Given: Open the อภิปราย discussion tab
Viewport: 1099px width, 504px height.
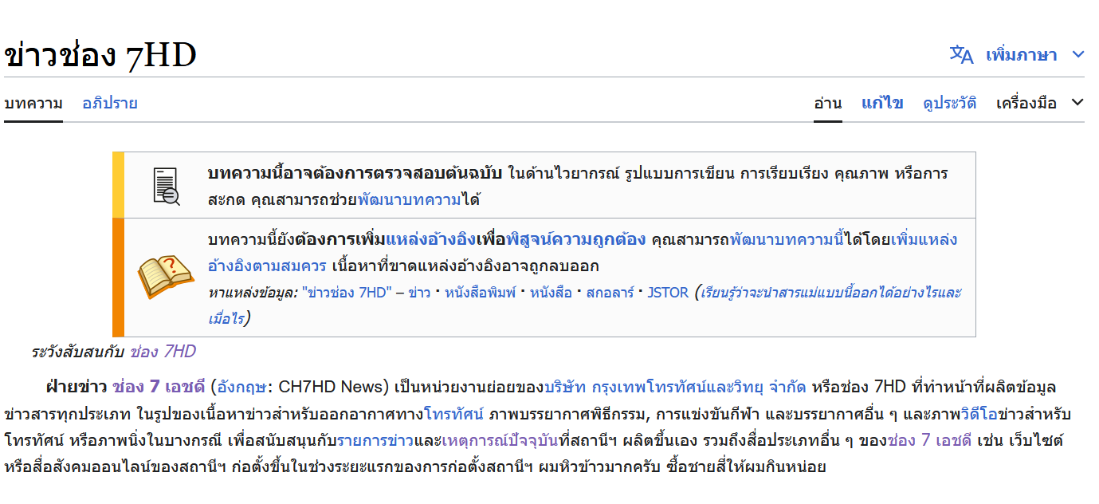Looking at the screenshot, I should tap(110, 103).
